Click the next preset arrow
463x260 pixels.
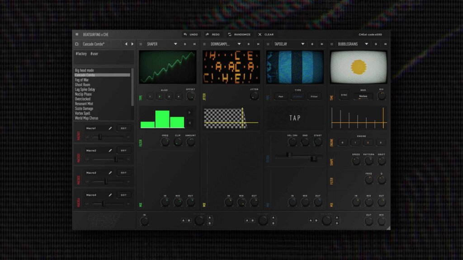click(x=132, y=44)
